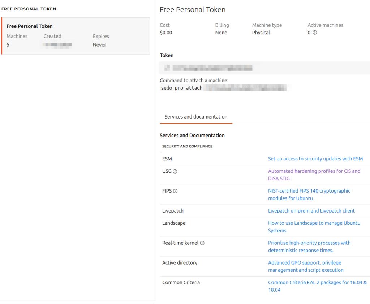Image resolution: width=370 pixels, height=304 pixels.
Task: Click the 'Command to attach a machine:' label
Action: point(194,81)
